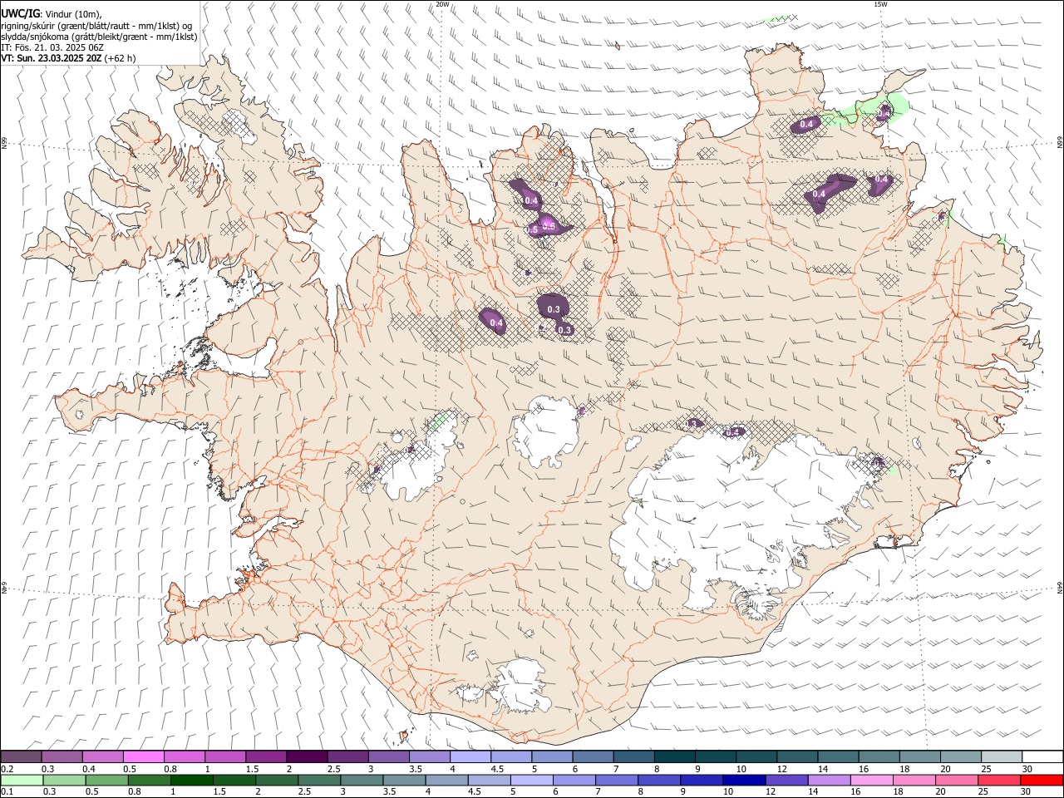The width and height of the screenshot is (1064, 798).
Task: Click lower rain-scale swatch starting at 7
Action: pyautogui.click(x=616, y=781)
